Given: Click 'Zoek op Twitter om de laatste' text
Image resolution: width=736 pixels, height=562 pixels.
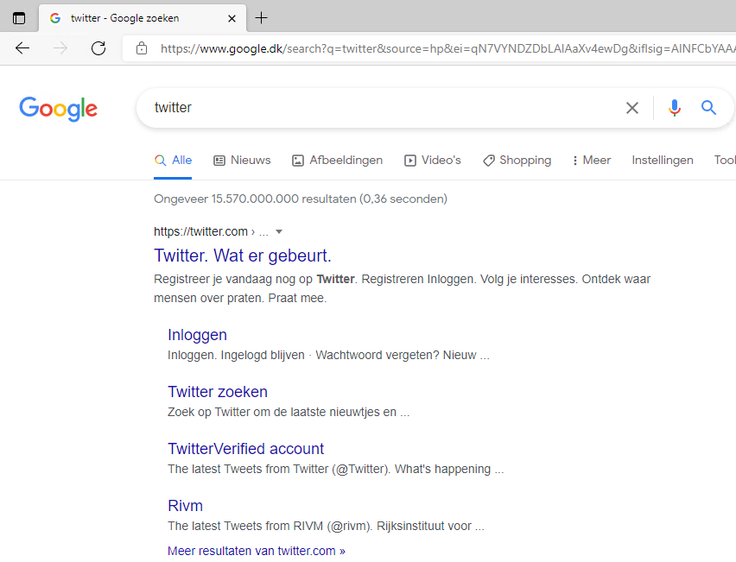Looking at the screenshot, I should point(247,413).
